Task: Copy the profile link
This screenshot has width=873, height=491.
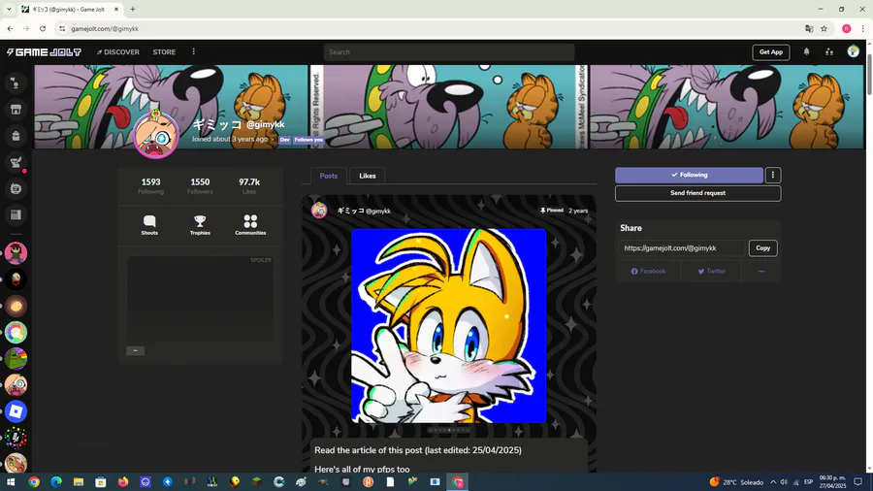Action: 762,248
